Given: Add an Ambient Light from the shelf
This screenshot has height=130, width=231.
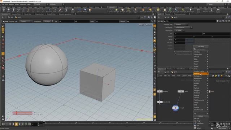Looking at the screenshot, I should pyautogui.click(x=191, y=10).
